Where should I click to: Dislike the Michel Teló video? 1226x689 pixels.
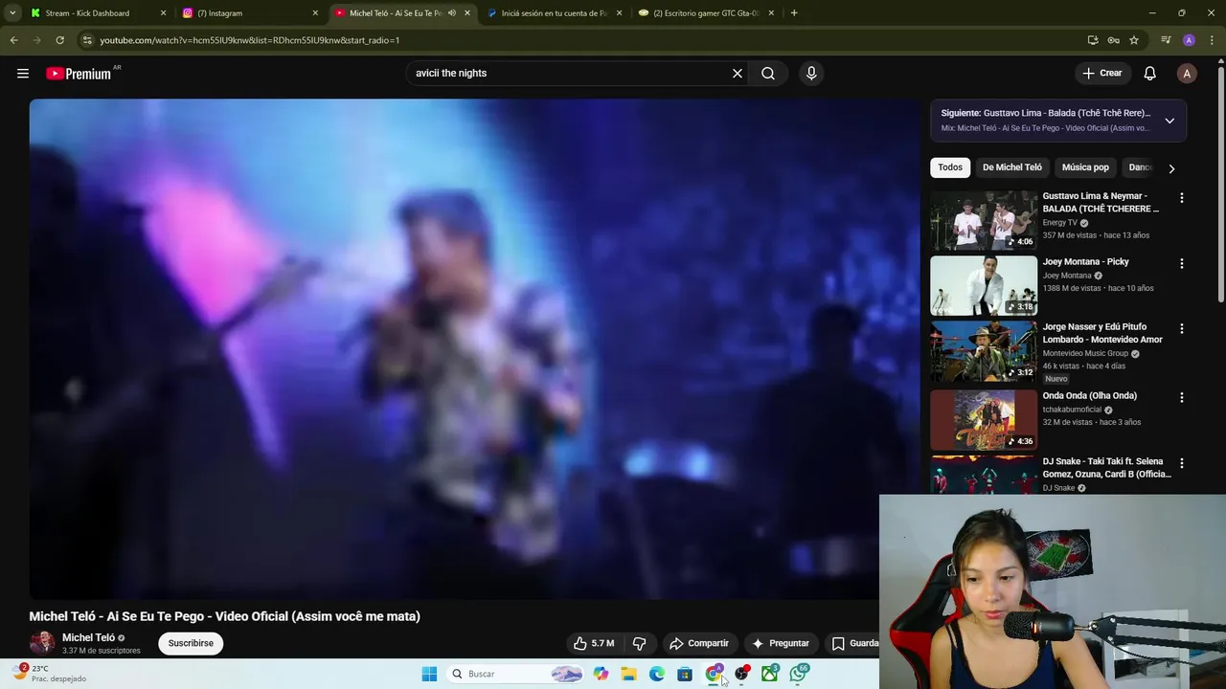(640, 643)
